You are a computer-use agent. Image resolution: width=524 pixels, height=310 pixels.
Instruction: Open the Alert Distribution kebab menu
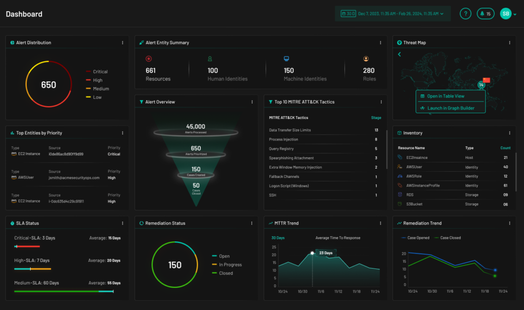click(x=122, y=43)
